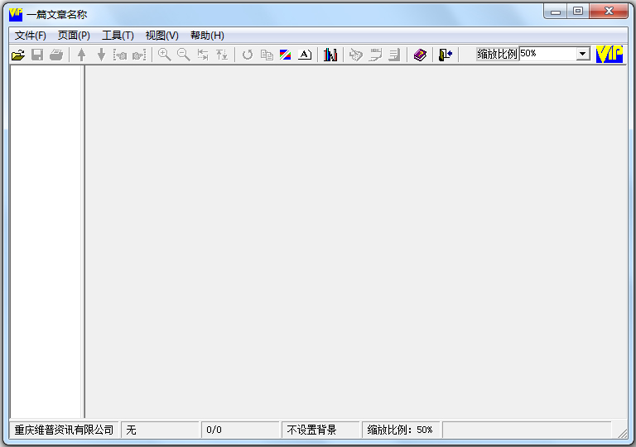Click the copy pages icon
The image size is (636, 447).
pyautogui.click(x=267, y=55)
